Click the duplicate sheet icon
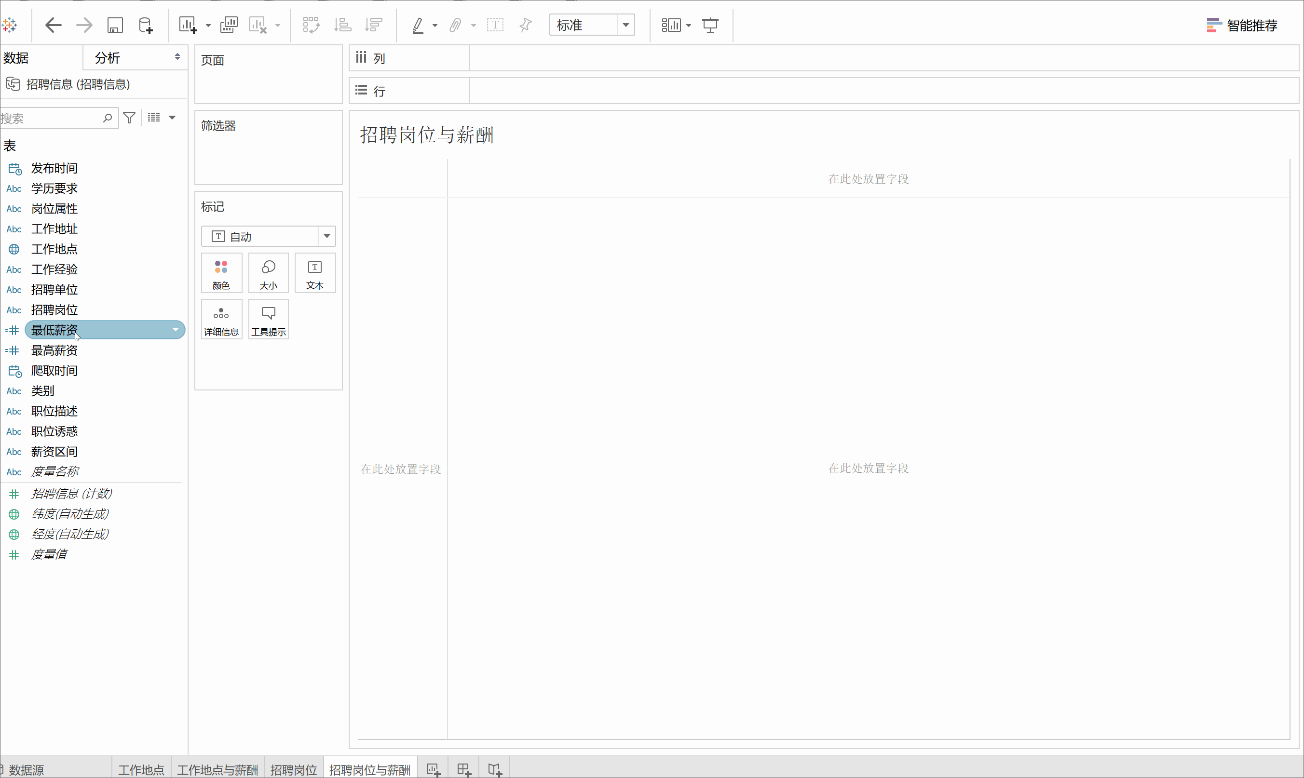 229,25
